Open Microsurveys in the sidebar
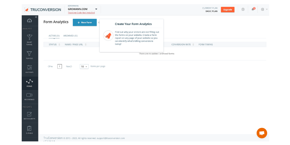 29,116
